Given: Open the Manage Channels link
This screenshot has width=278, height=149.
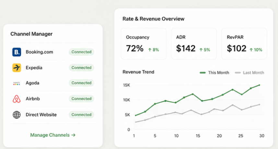Looking at the screenshot, I should 53,135.
